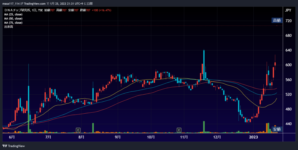Click the 10月 time axis label
Screen dimensions: 298x150
[x=151, y=137]
